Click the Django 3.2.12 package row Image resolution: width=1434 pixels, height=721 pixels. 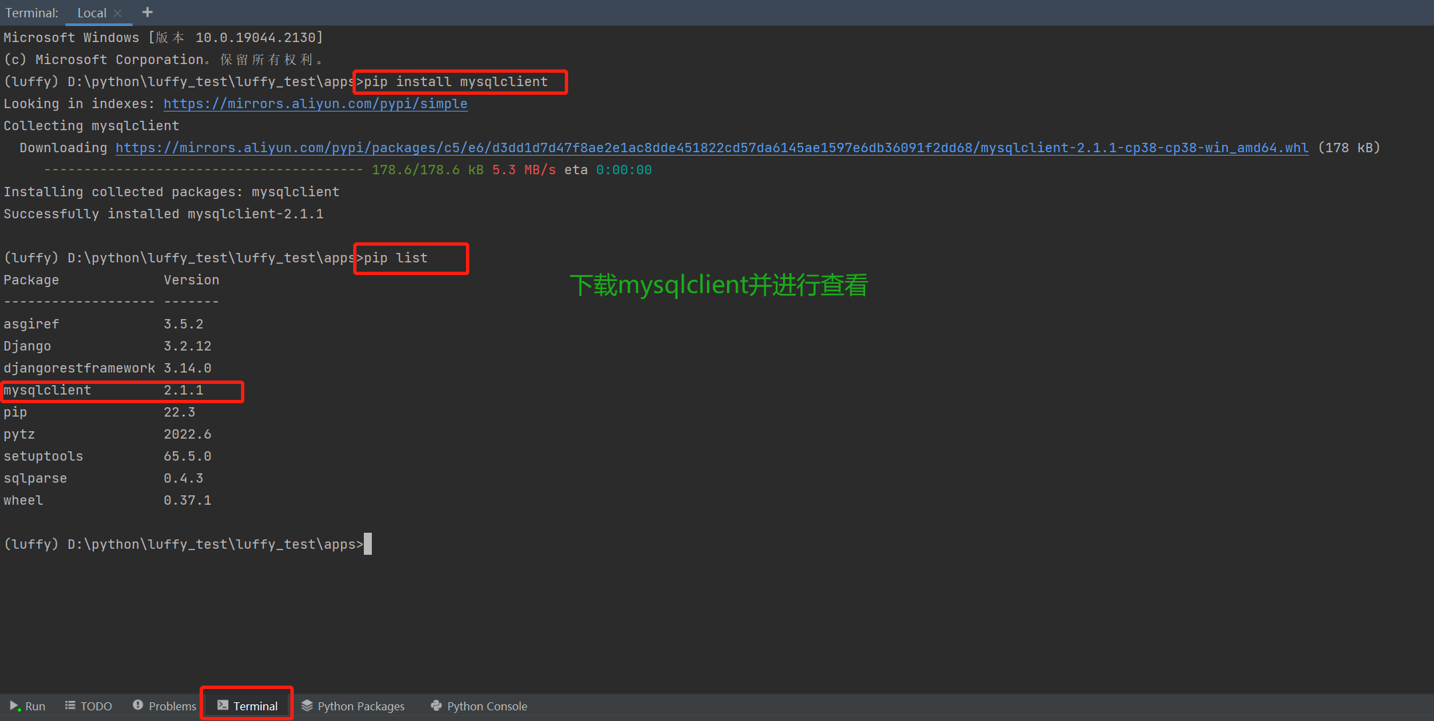107,346
